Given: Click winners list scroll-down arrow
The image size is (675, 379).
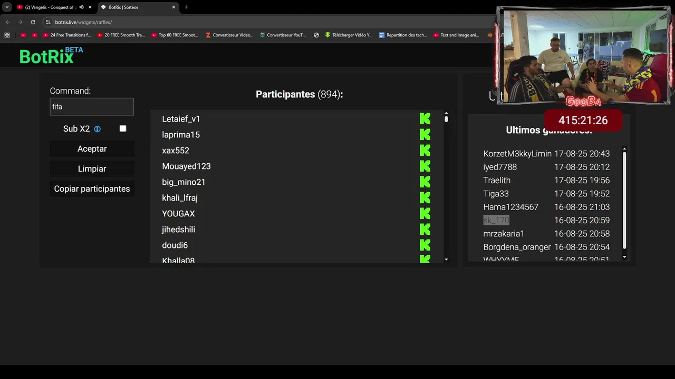Looking at the screenshot, I should click(625, 257).
